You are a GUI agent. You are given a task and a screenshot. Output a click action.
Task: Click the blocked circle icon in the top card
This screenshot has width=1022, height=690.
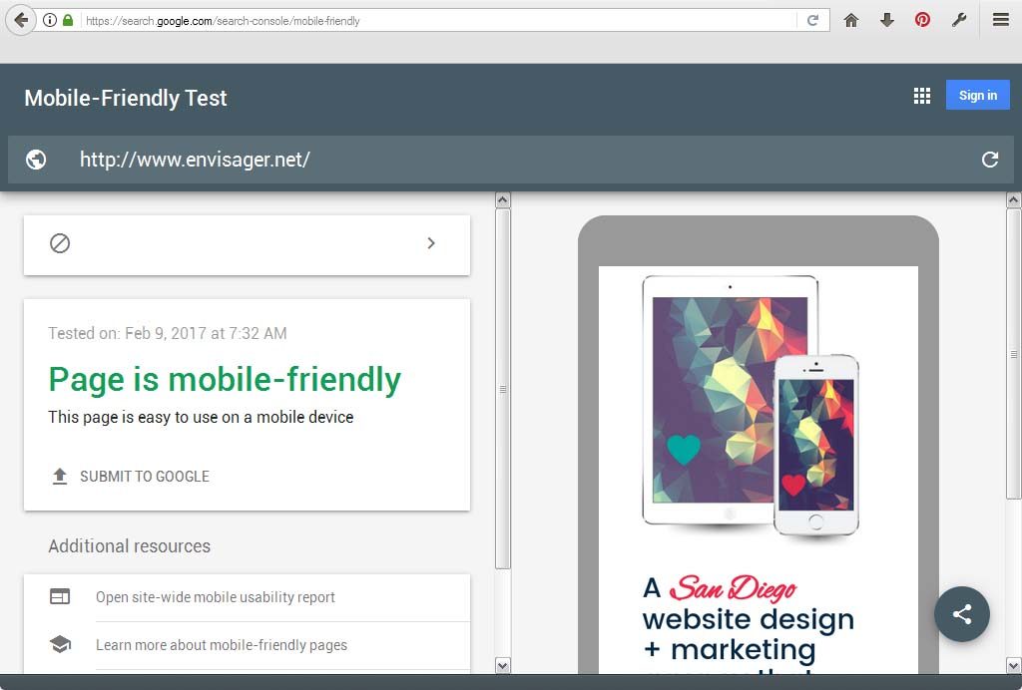click(60, 243)
